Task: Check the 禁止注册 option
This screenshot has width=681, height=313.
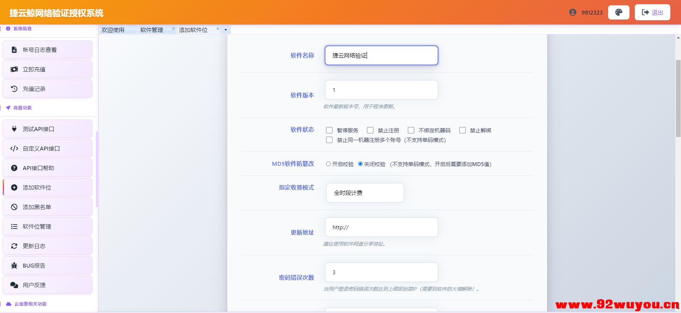Action: (x=370, y=130)
